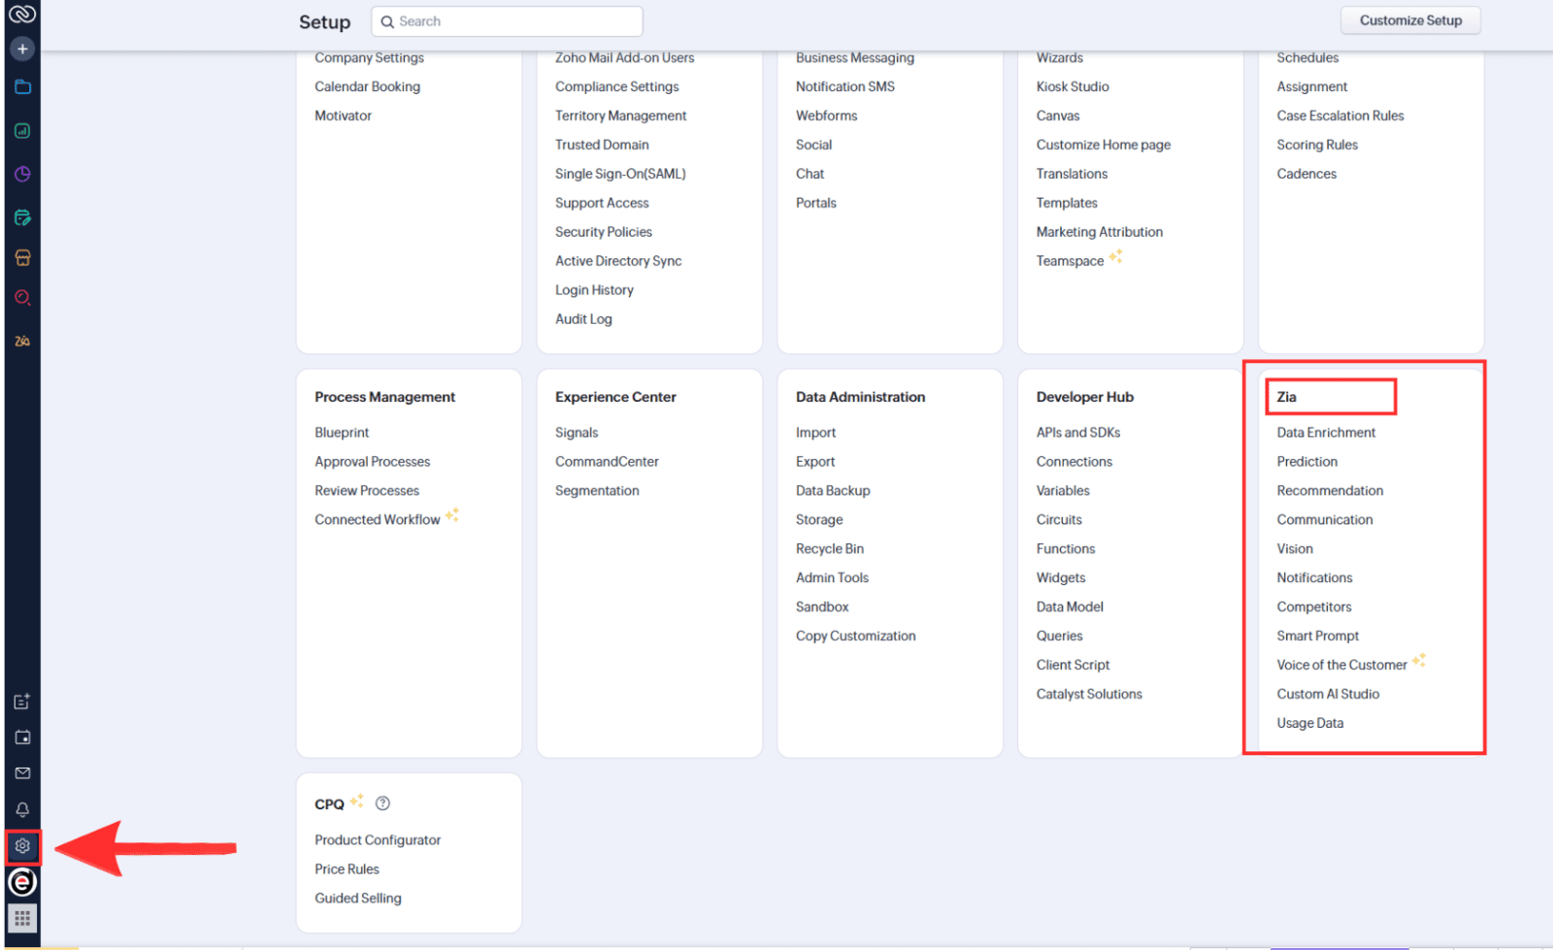Open the create-new plus button in sidebar
The width and height of the screenshot is (1553, 950).
point(21,48)
